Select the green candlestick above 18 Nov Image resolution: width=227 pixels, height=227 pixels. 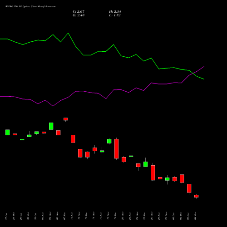point(109,141)
